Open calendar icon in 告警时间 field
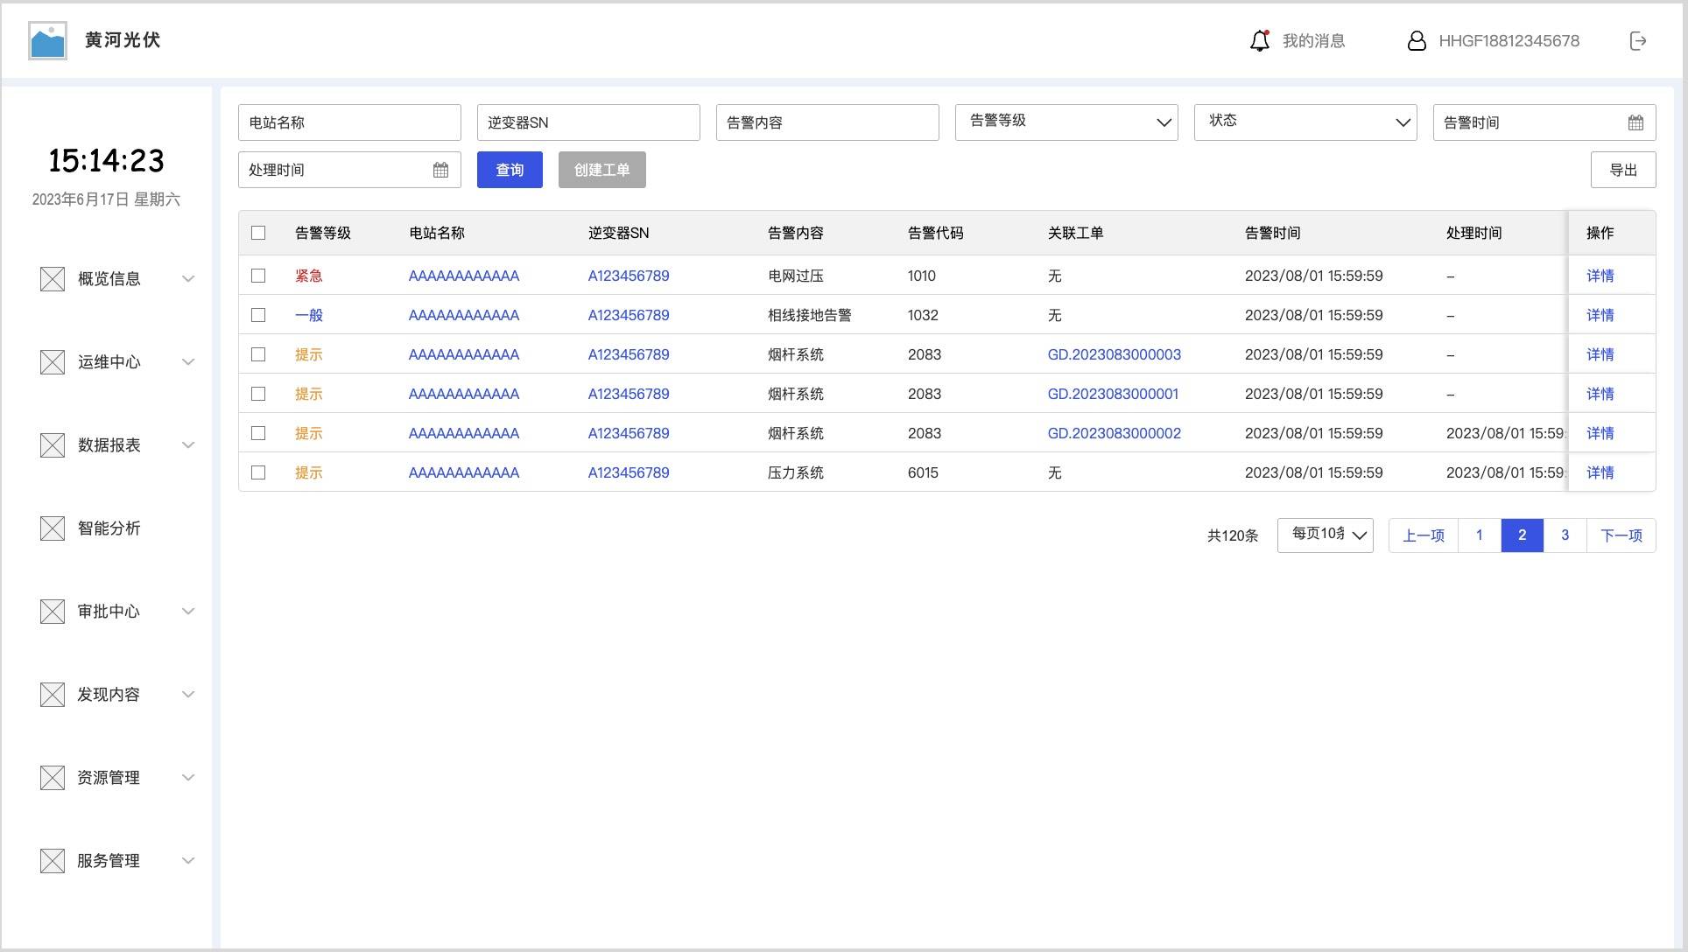1688x952 pixels. click(1635, 122)
